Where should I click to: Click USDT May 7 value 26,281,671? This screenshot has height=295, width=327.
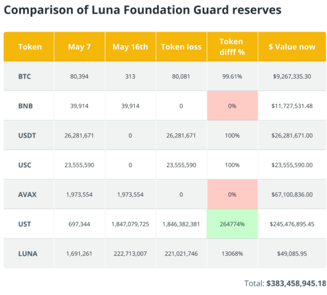(79, 136)
